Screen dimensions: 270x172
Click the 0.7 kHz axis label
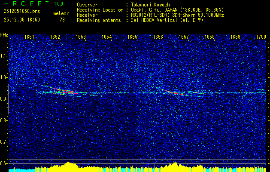point(4,142)
